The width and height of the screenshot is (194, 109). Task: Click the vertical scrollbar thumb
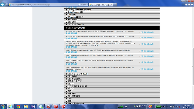[193, 67]
